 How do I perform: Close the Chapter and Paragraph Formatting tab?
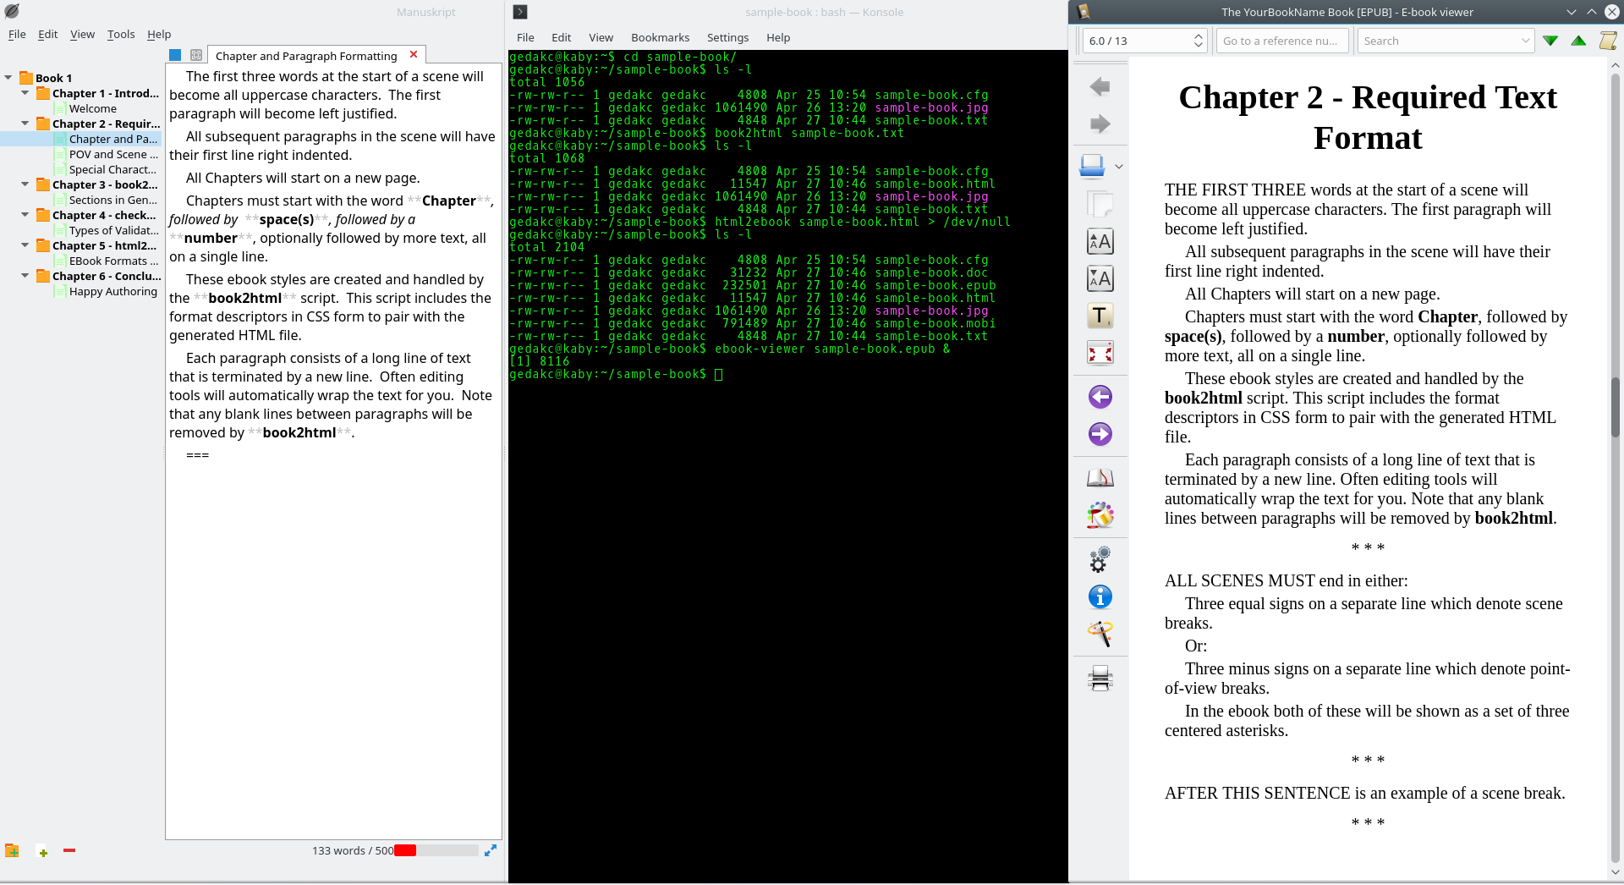click(x=414, y=54)
